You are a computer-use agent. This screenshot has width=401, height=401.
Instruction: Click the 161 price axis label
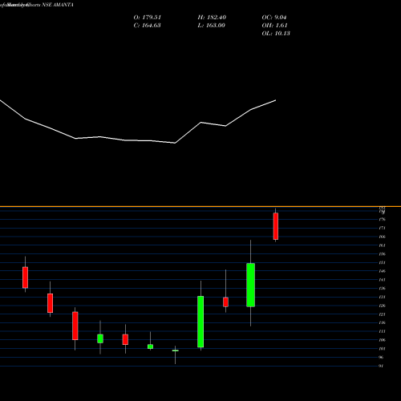pos(383,245)
